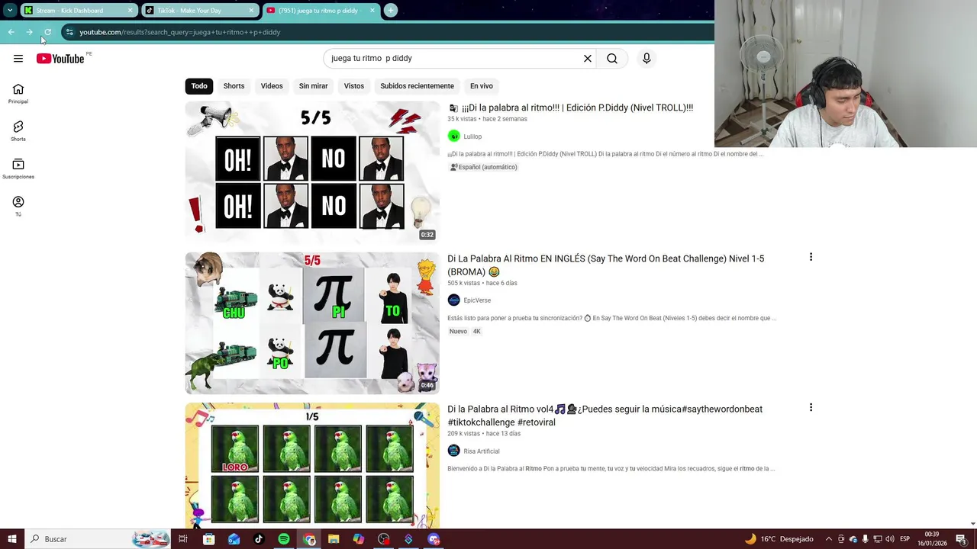Open options menu for EpicVerse video
Screen dimensions: 977x549
pos(811,258)
